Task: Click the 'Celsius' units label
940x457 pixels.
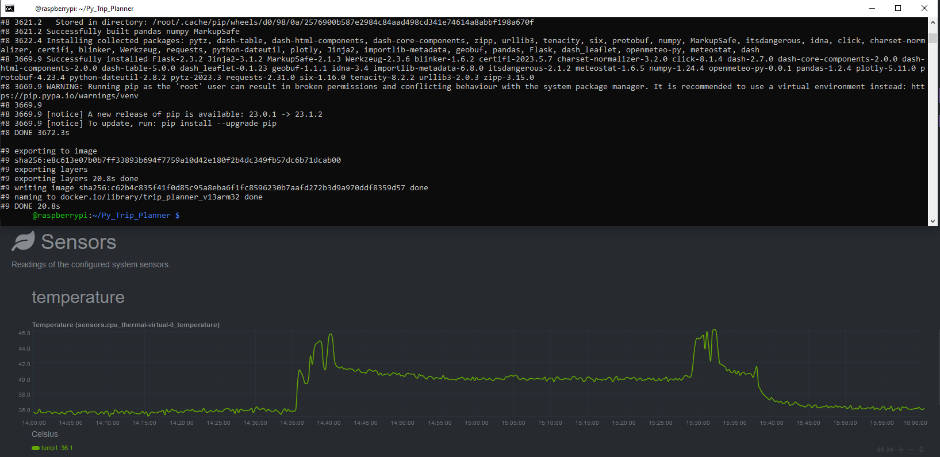Action: pos(45,435)
